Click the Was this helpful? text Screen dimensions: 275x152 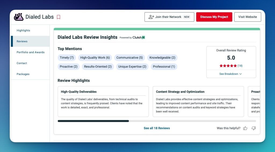229,128
